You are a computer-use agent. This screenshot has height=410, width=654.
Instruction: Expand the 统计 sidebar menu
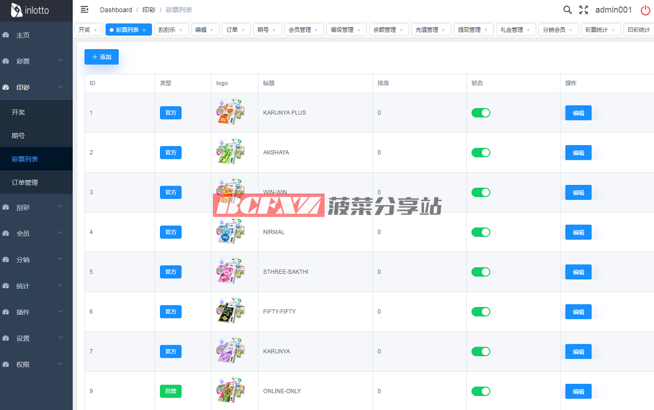point(36,286)
